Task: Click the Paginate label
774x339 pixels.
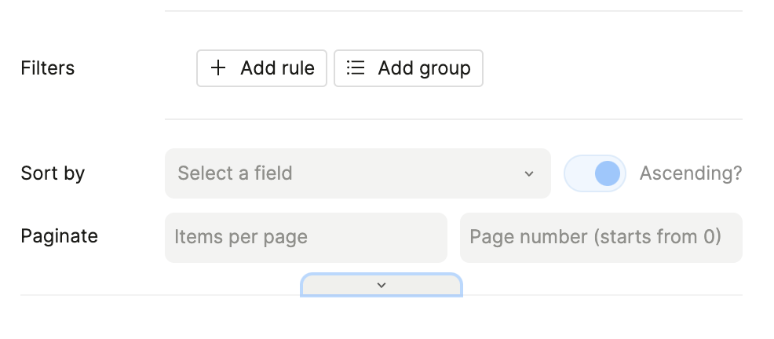Action: point(59,236)
